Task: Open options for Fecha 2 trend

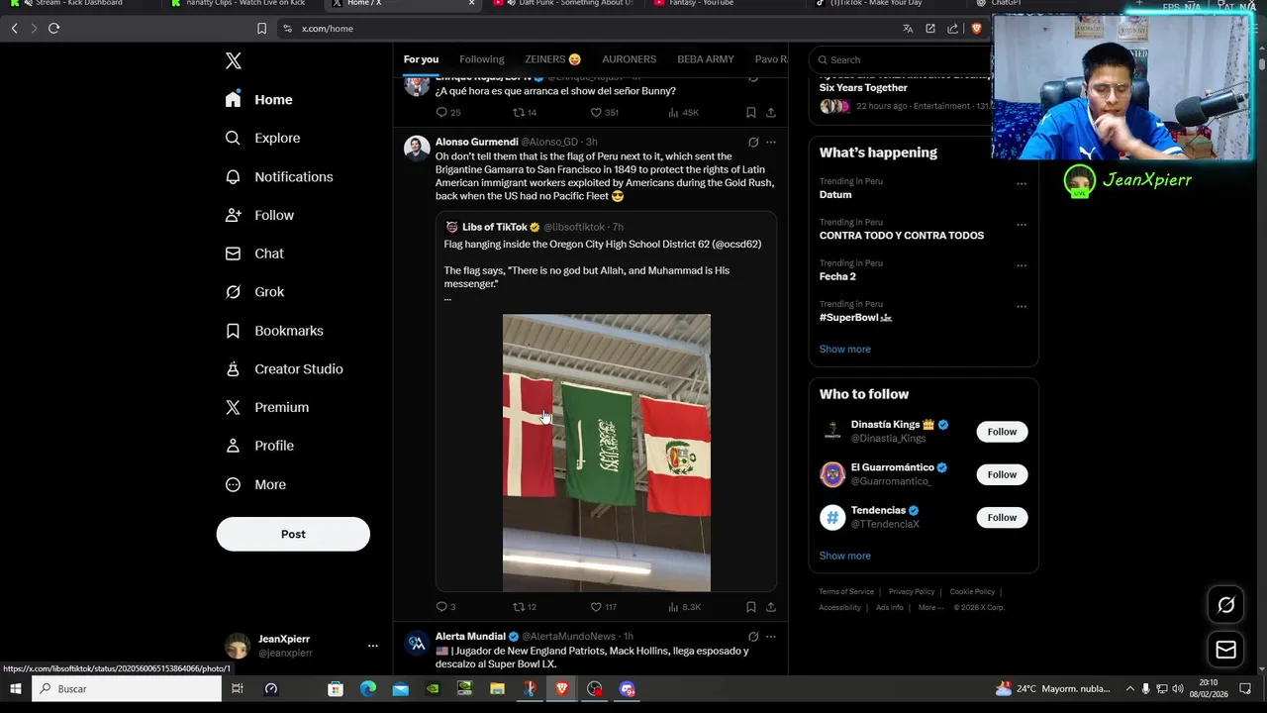Action: click(x=1022, y=265)
